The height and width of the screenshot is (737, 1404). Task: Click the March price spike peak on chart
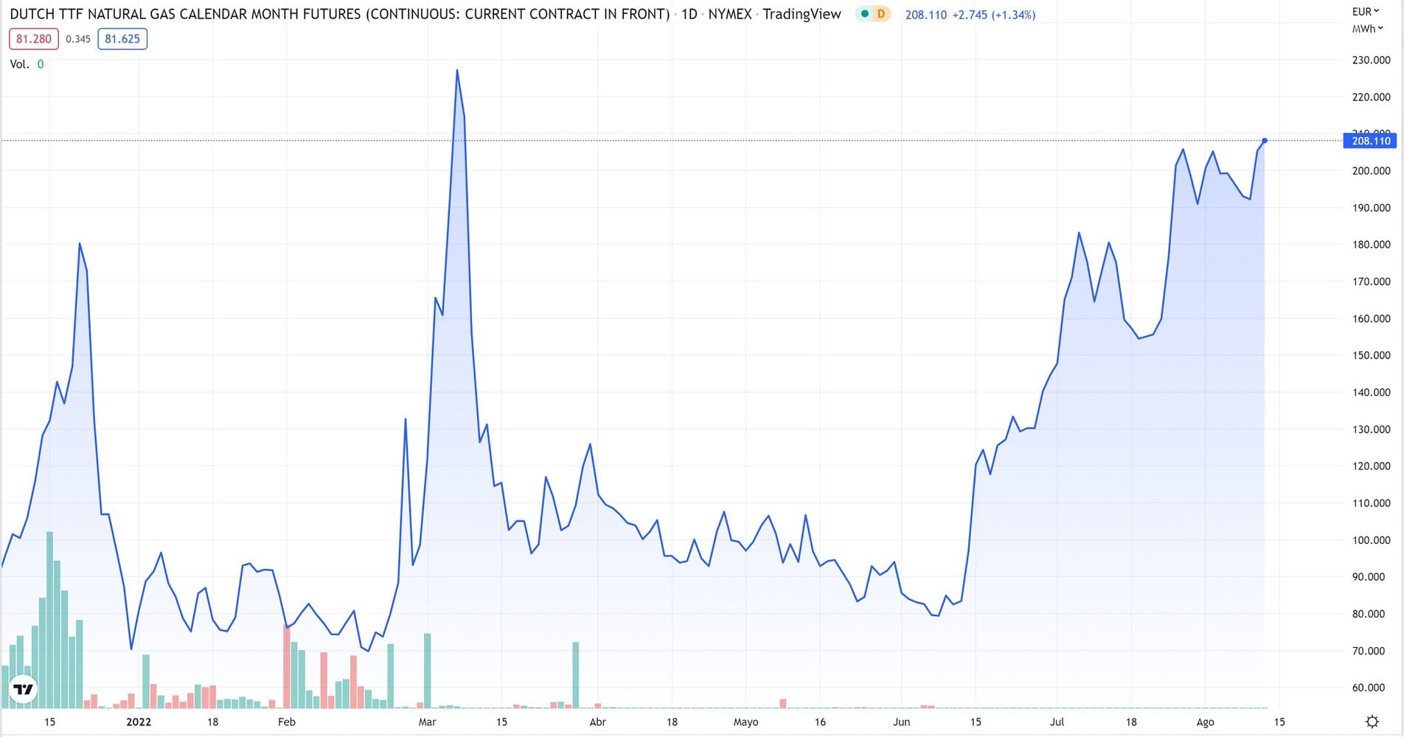pos(457,71)
